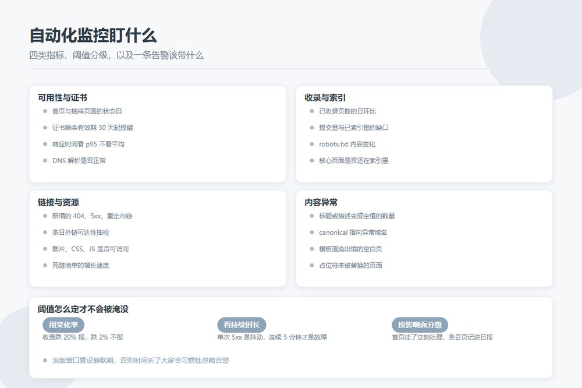Click the card heading 链接与资源
The height and width of the screenshot is (388, 582).
58,203
